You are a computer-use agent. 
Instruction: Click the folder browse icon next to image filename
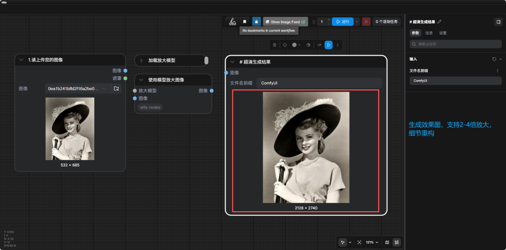pos(116,88)
